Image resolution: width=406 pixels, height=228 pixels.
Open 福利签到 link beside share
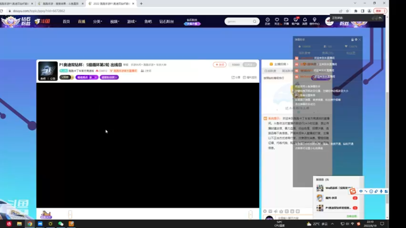(250, 78)
